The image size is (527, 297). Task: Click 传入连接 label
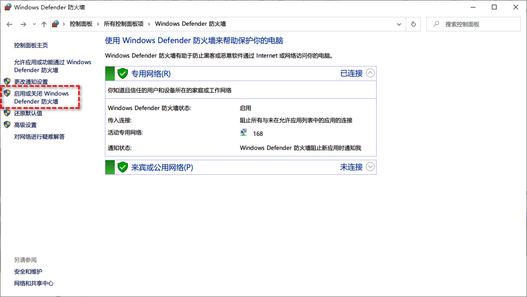coord(119,120)
